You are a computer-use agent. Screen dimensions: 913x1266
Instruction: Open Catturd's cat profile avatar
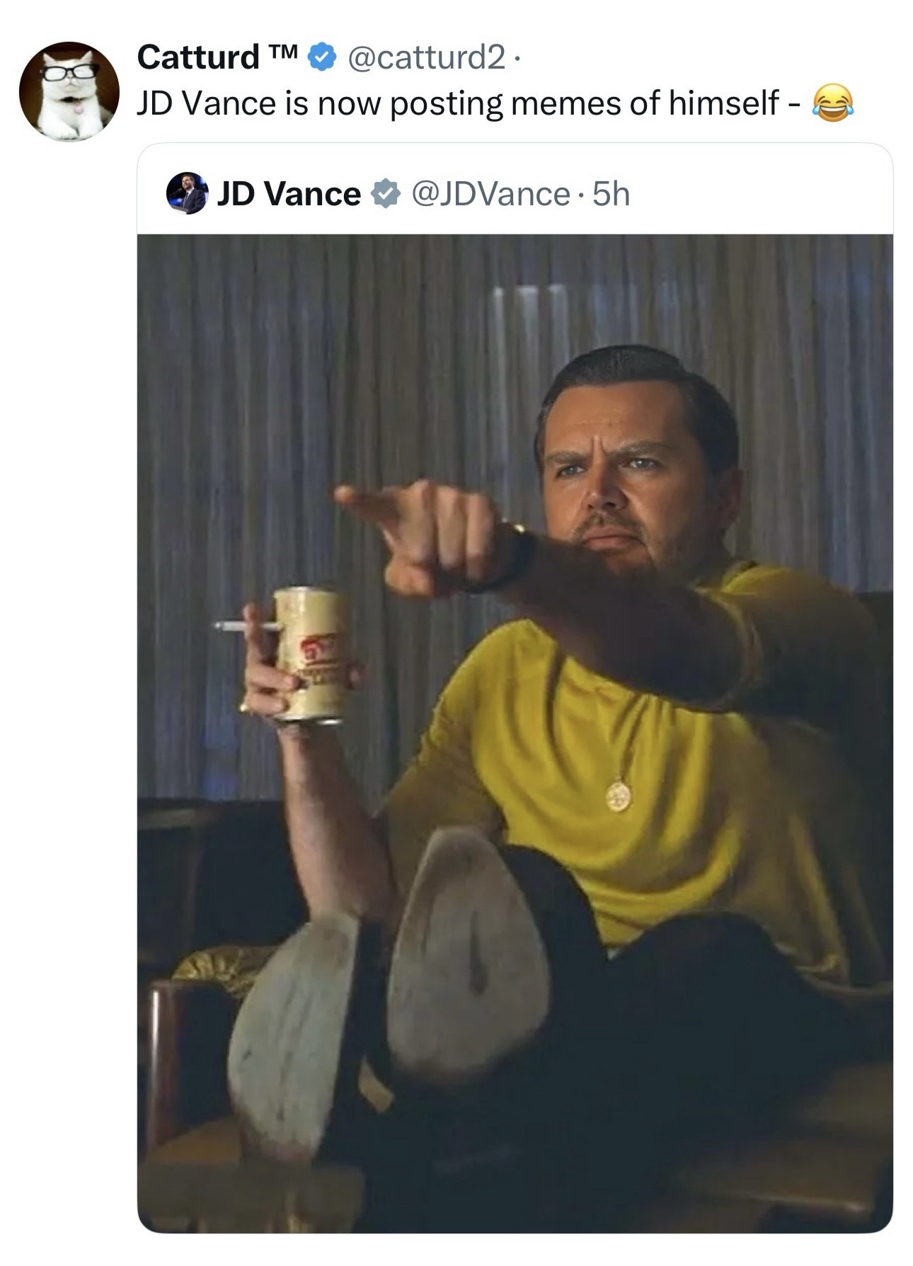(x=69, y=91)
